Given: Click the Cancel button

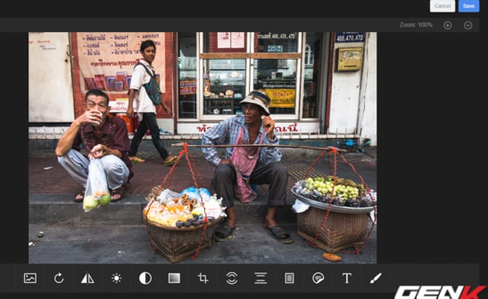Looking at the screenshot, I should tap(442, 6).
